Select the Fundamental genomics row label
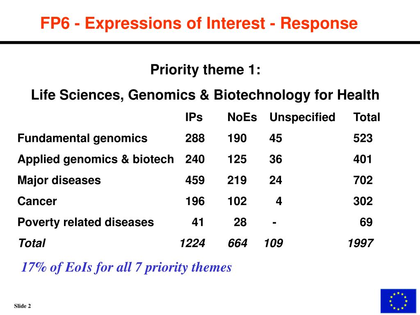 (82, 139)
